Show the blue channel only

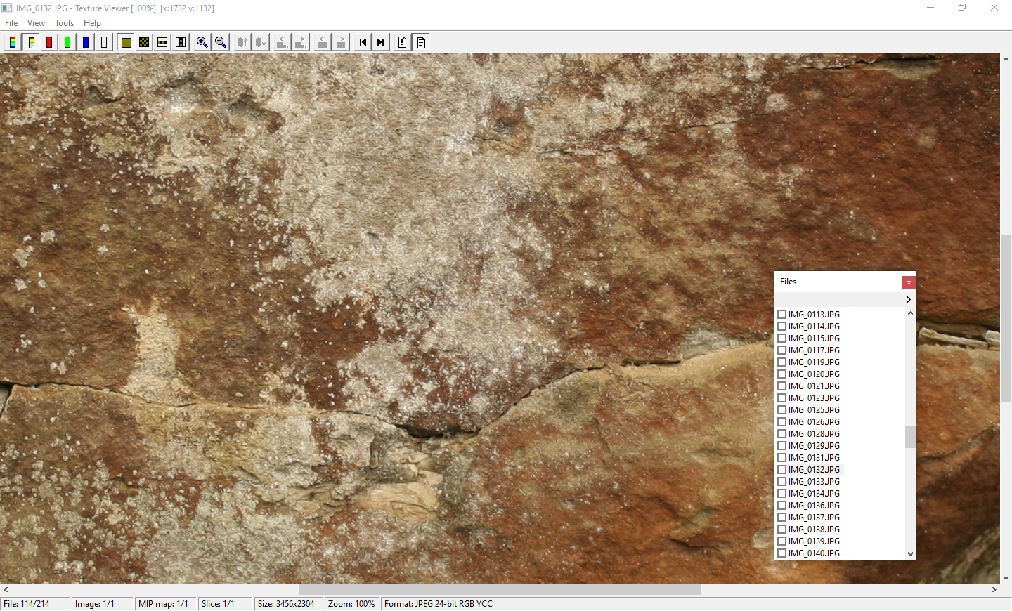click(85, 42)
